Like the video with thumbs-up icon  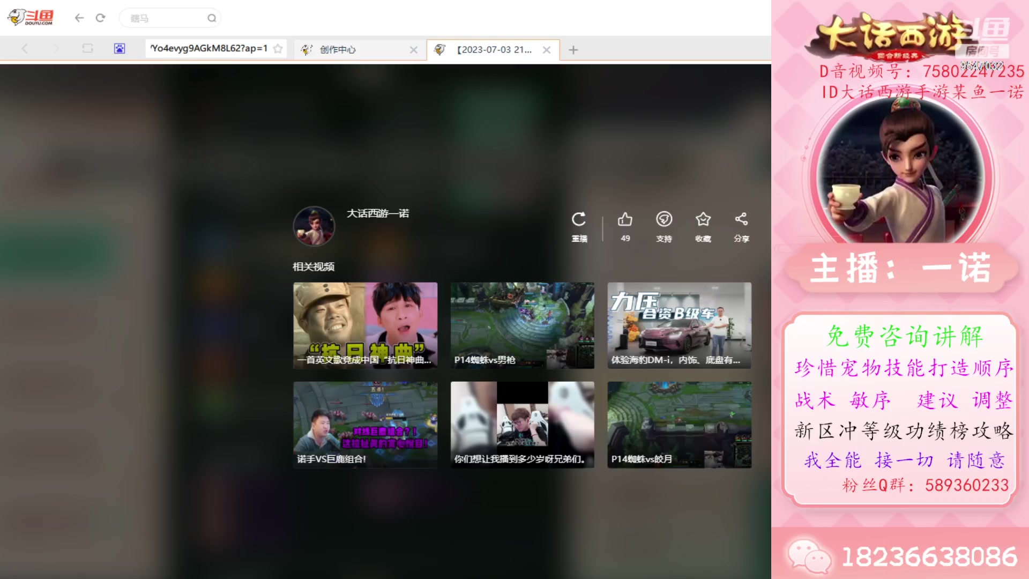point(625,219)
